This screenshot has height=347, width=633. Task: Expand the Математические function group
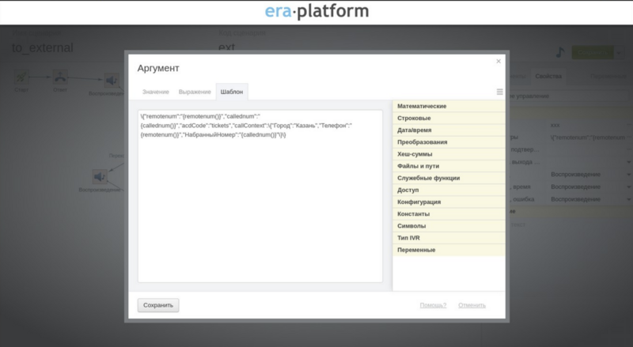coord(449,106)
